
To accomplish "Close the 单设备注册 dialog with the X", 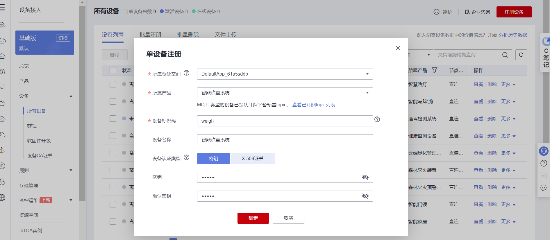I will click(398, 48).
